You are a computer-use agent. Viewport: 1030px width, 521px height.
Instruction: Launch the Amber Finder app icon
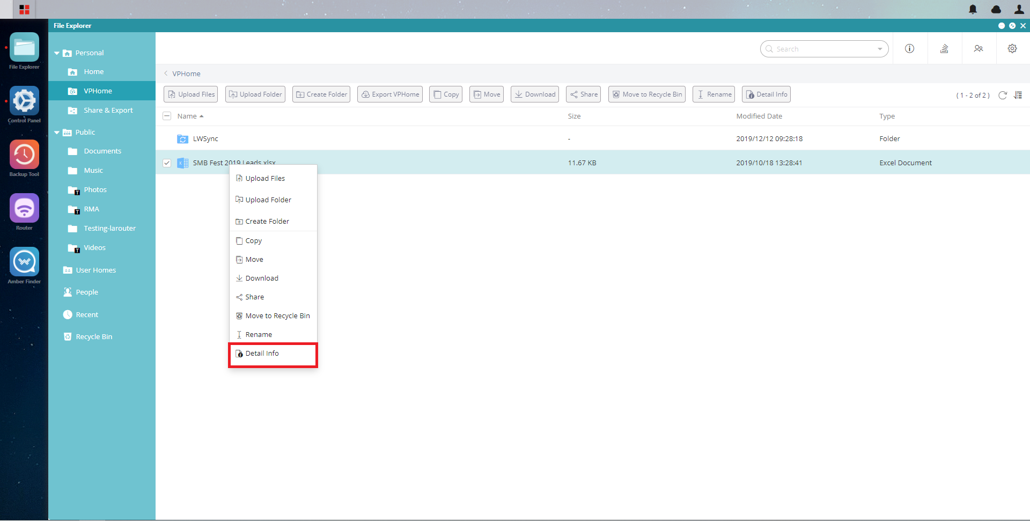tap(24, 262)
